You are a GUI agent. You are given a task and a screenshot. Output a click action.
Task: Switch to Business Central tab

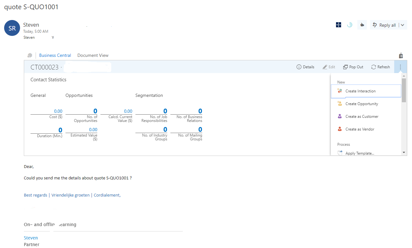pos(55,55)
